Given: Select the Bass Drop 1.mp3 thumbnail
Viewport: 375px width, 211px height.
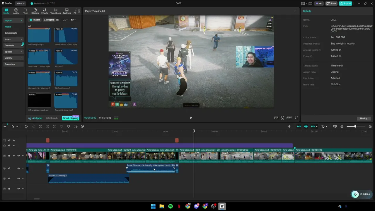Looking at the screenshot, I should (x=39, y=35).
